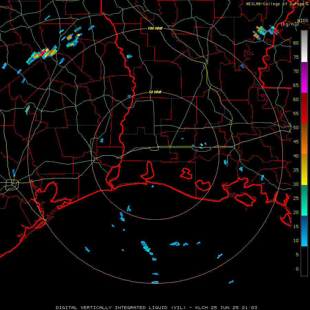Click the legend value 75
The width and height of the screenshot is (310, 310).
(x=296, y=57)
